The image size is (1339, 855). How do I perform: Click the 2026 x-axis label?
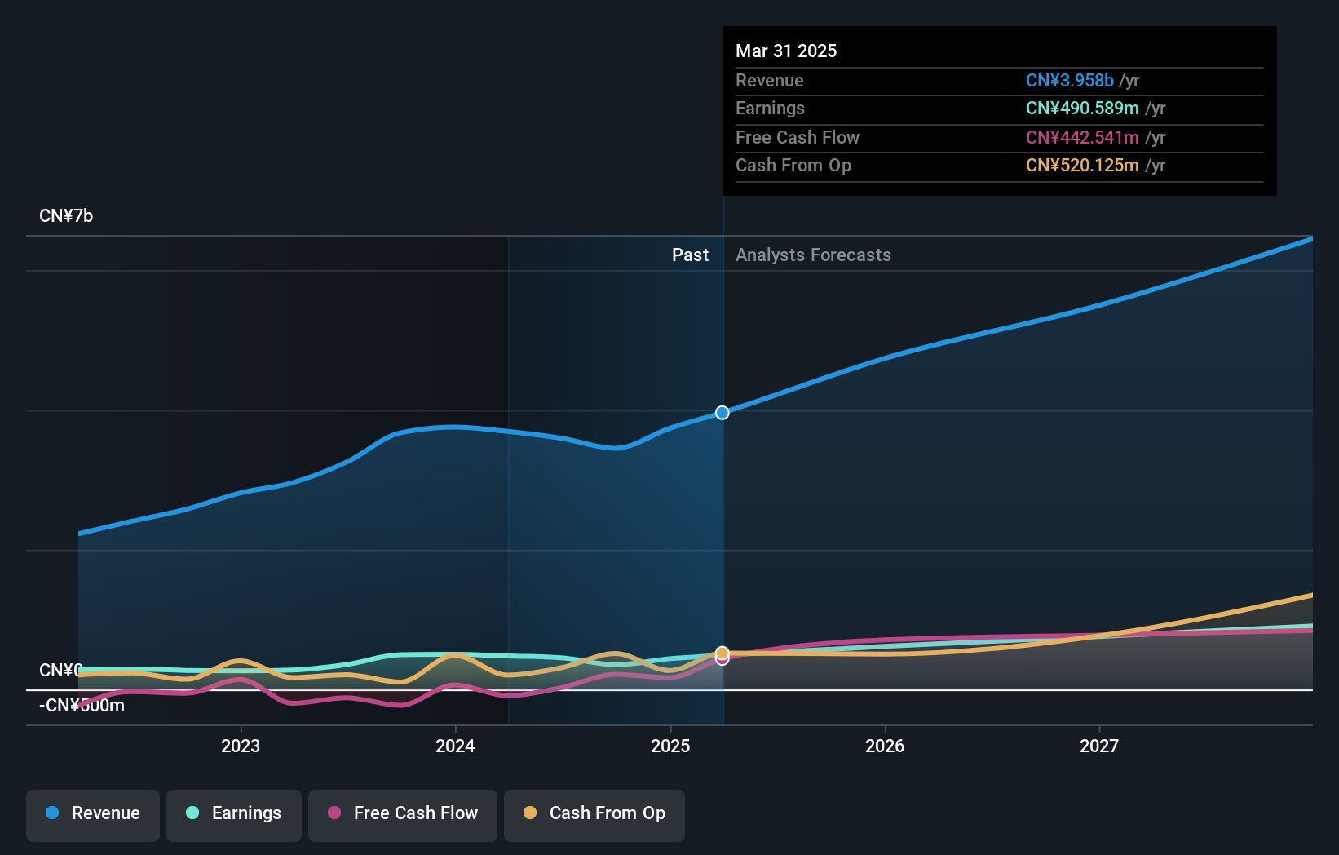click(885, 746)
